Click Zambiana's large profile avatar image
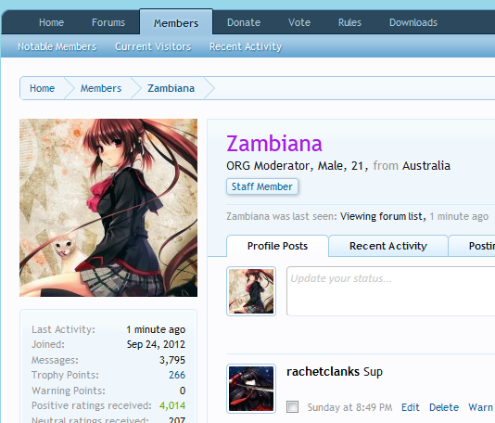The image size is (495, 423). (x=108, y=208)
